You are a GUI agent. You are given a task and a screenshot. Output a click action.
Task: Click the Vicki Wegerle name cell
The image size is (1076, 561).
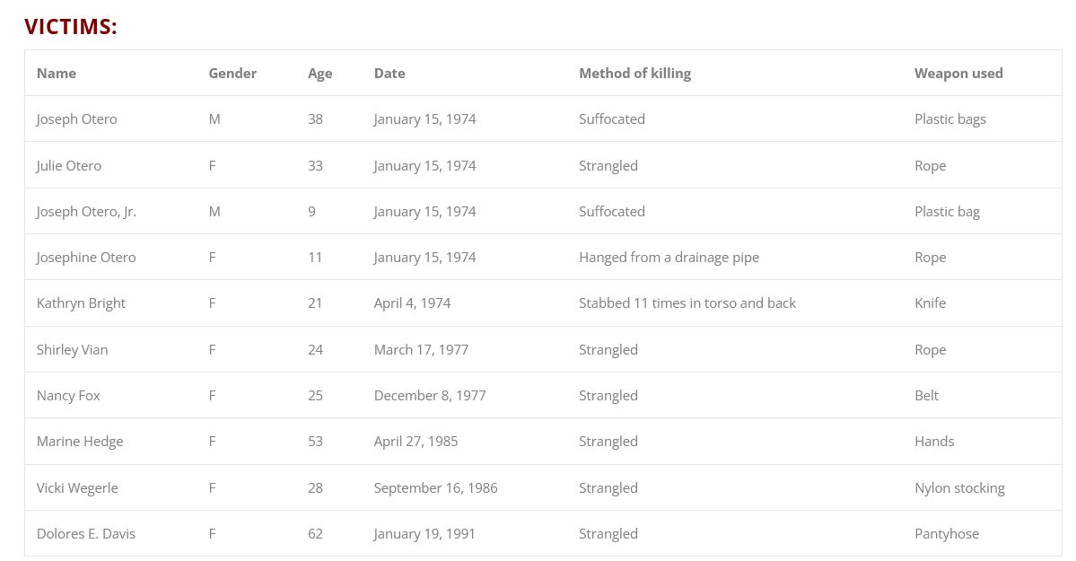point(77,488)
